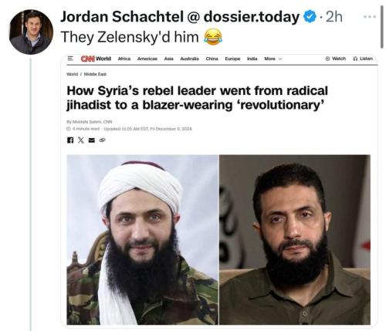Open Jordan Schachtel's profile picture

point(31,32)
